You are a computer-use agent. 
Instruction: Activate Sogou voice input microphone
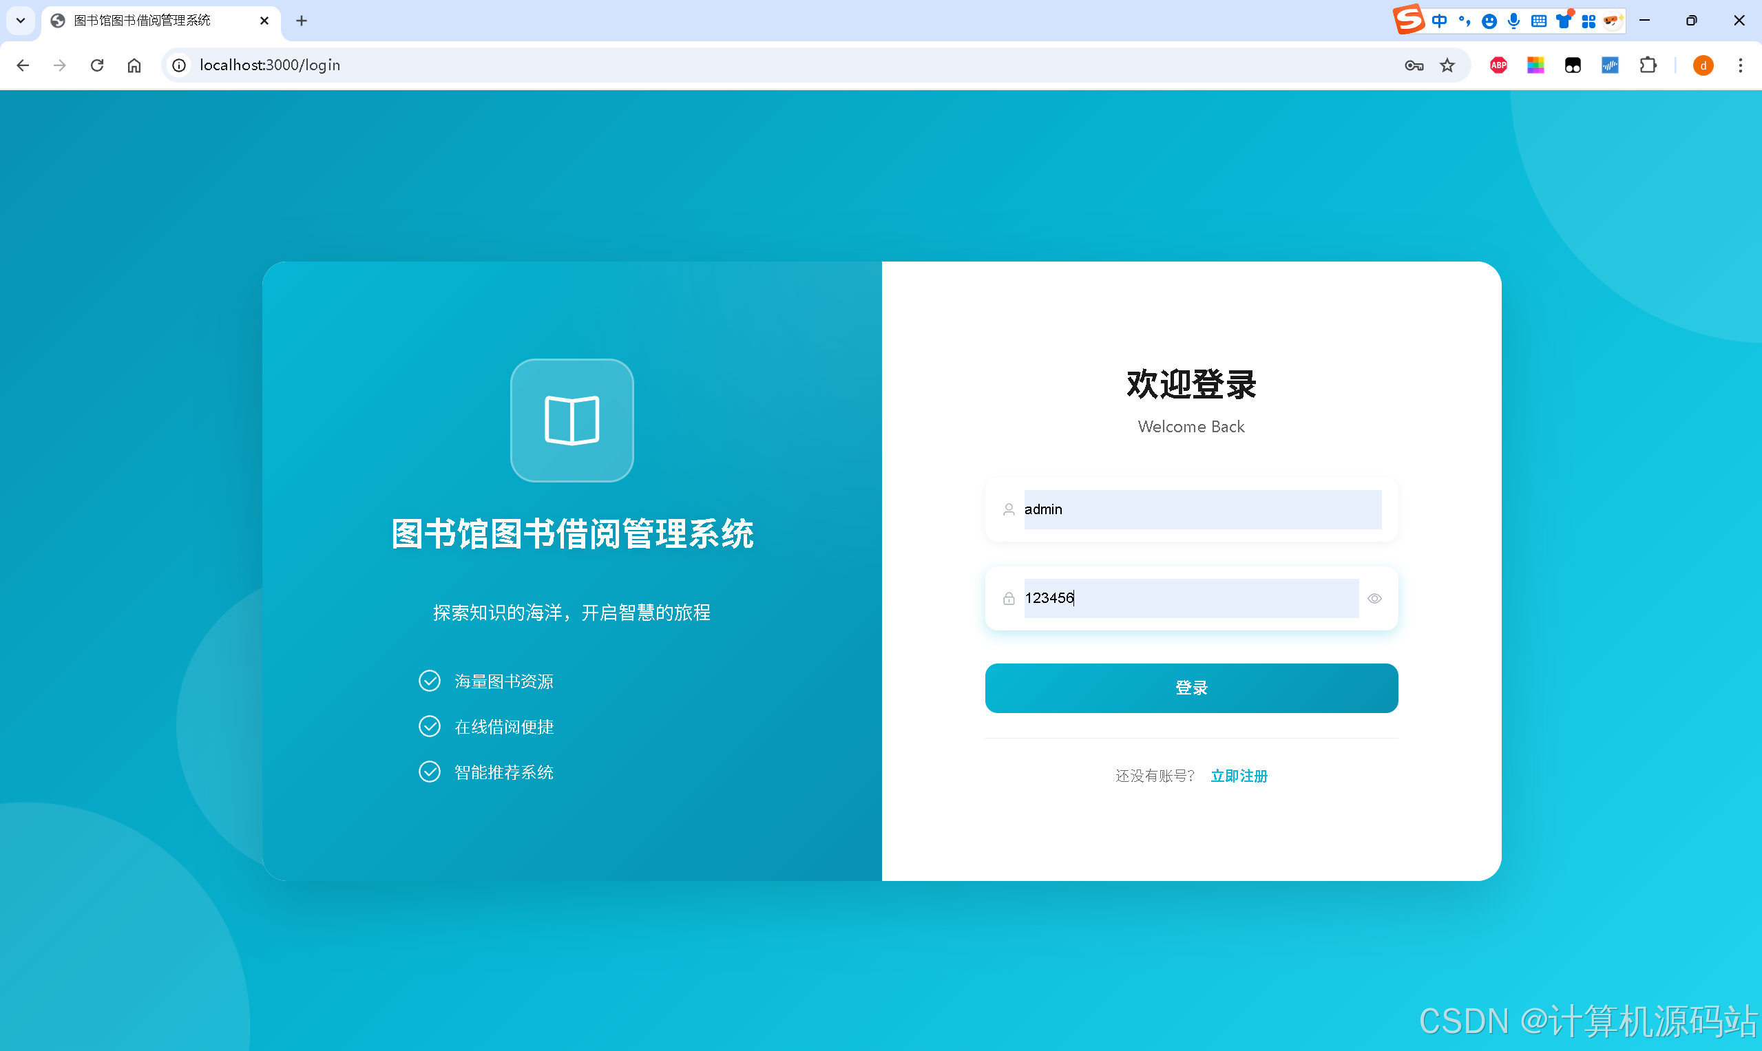1513,21
